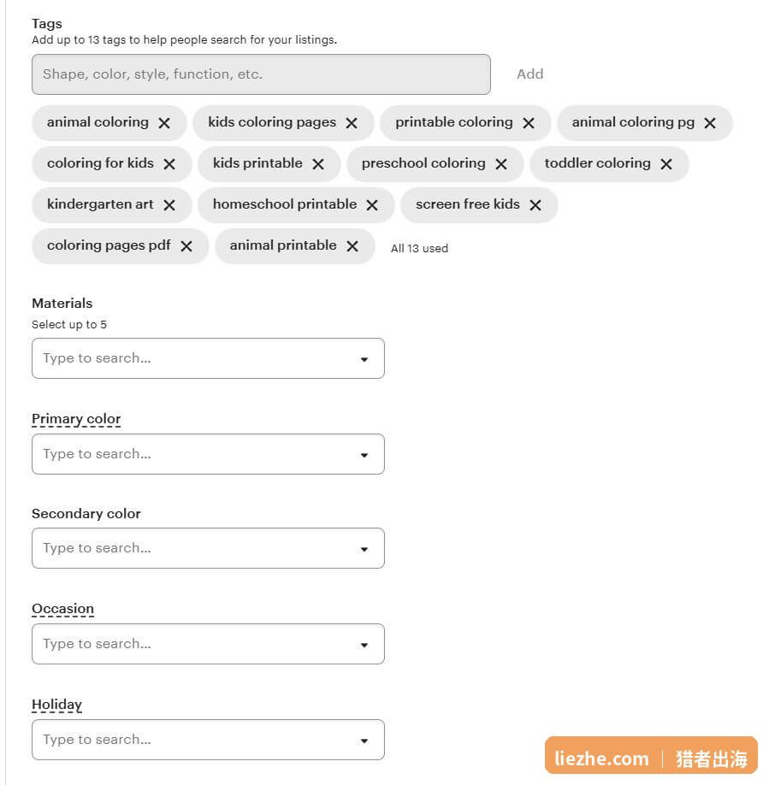Remove the "homeschool printable" tag
The width and height of the screenshot is (769, 785).
pyautogui.click(x=371, y=205)
